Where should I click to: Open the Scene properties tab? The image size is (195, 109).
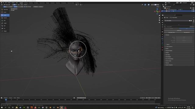(162, 27)
